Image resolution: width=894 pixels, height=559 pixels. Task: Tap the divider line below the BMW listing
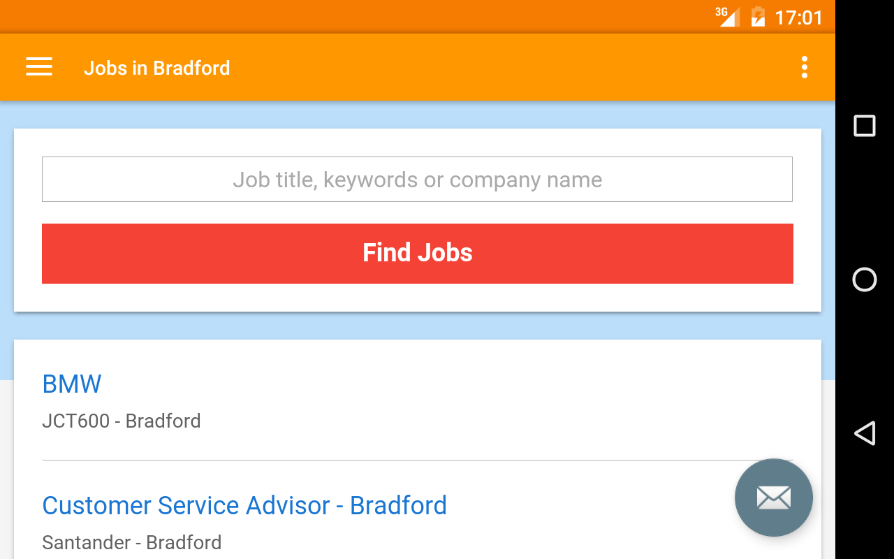click(x=349, y=460)
